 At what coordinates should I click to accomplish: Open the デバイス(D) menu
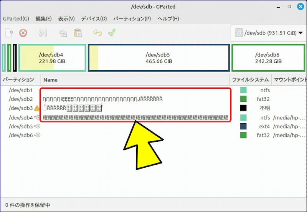(94, 18)
